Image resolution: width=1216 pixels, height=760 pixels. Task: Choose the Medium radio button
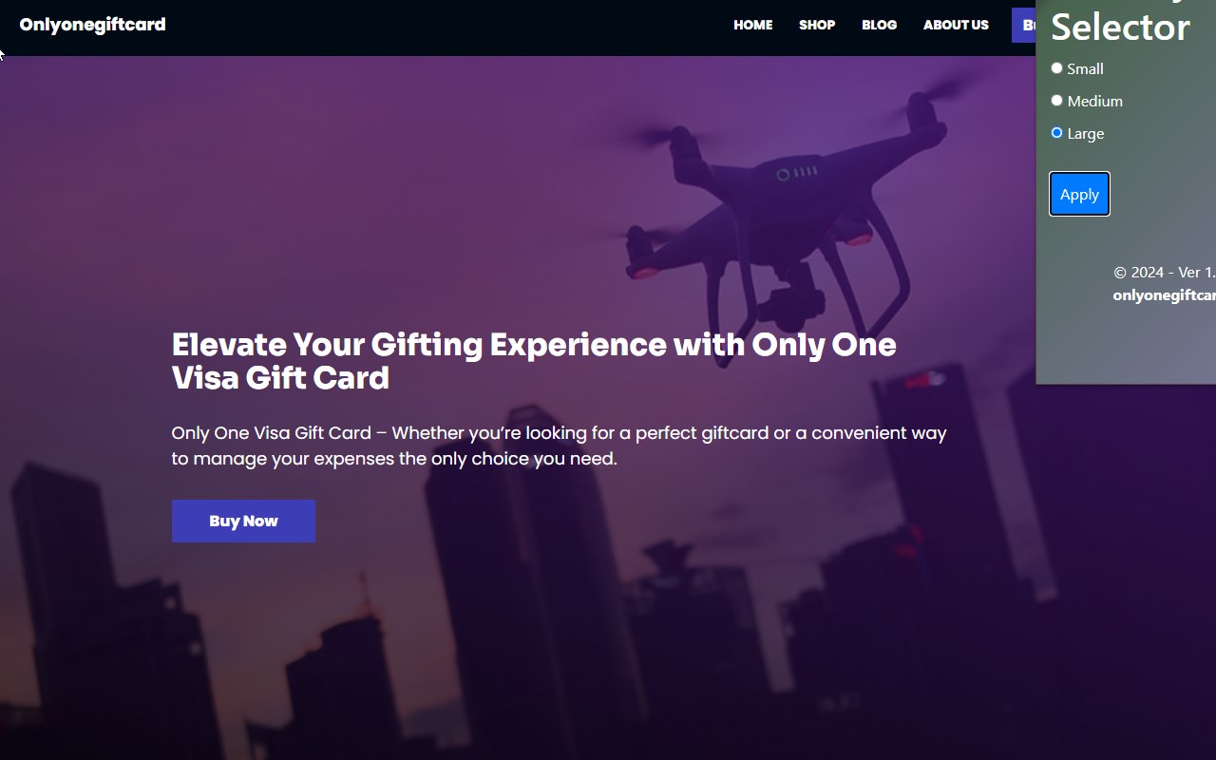1056,101
